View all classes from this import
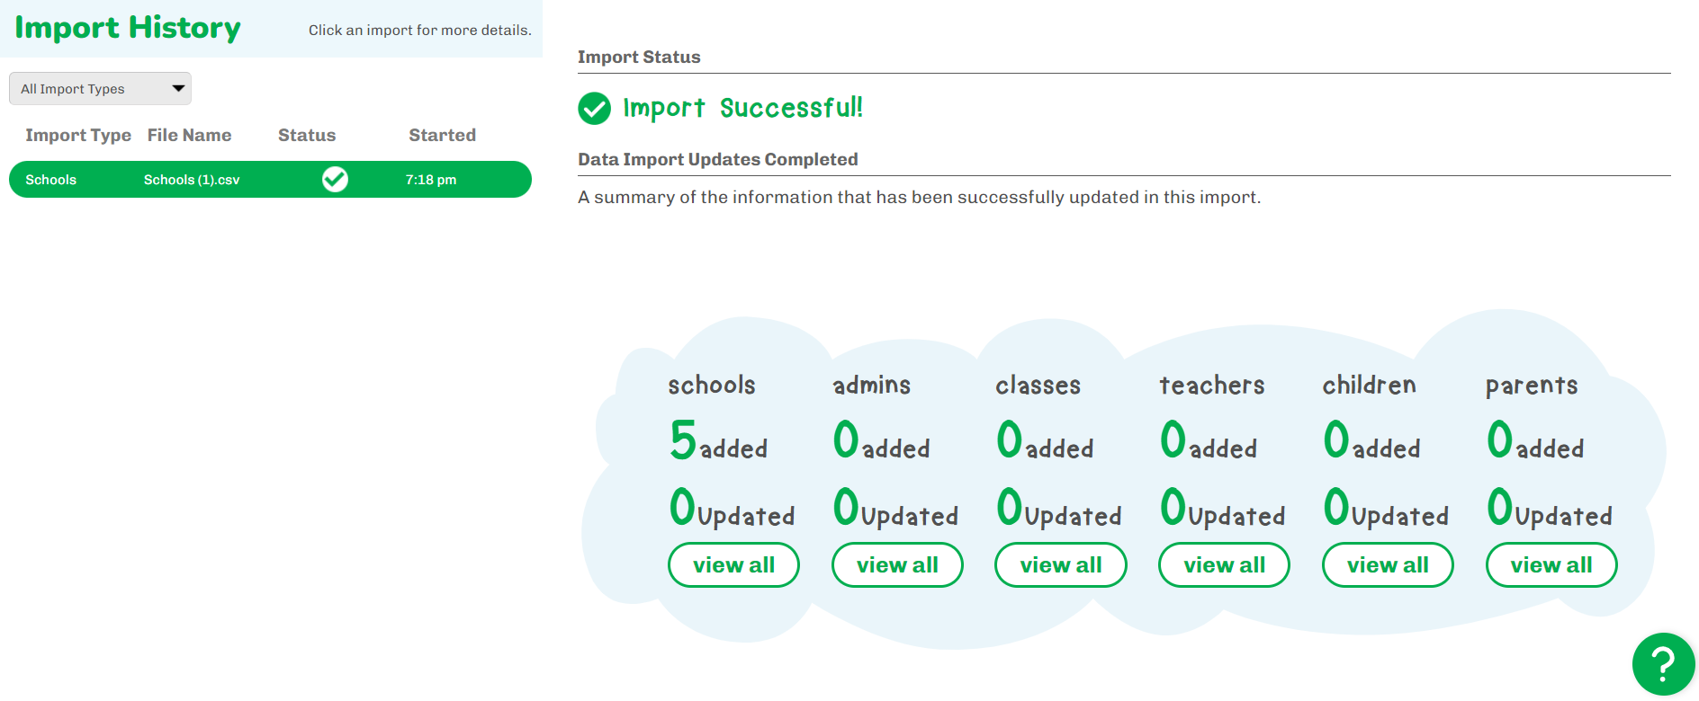The width and height of the screenshot is (1699, 701). 1060,565
